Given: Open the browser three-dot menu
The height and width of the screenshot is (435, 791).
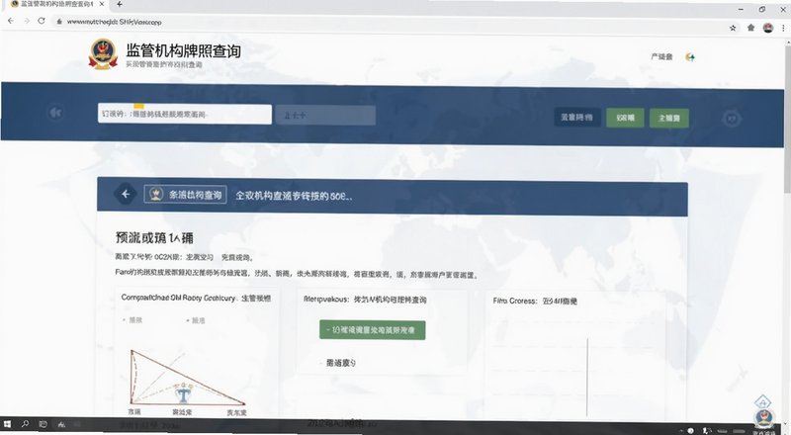Looking at the screenshot, I should tap(783, 28).
